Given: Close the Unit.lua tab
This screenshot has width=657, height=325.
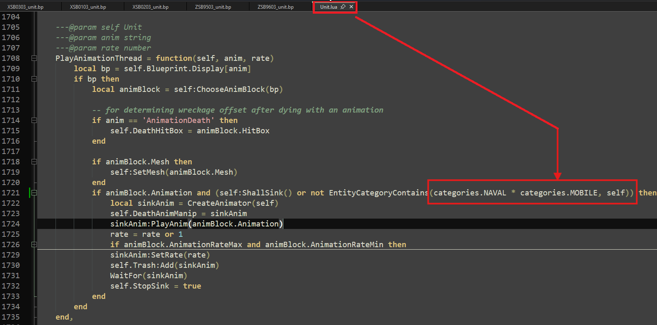Looking at the screenshot, I should (x=351, y=7).
